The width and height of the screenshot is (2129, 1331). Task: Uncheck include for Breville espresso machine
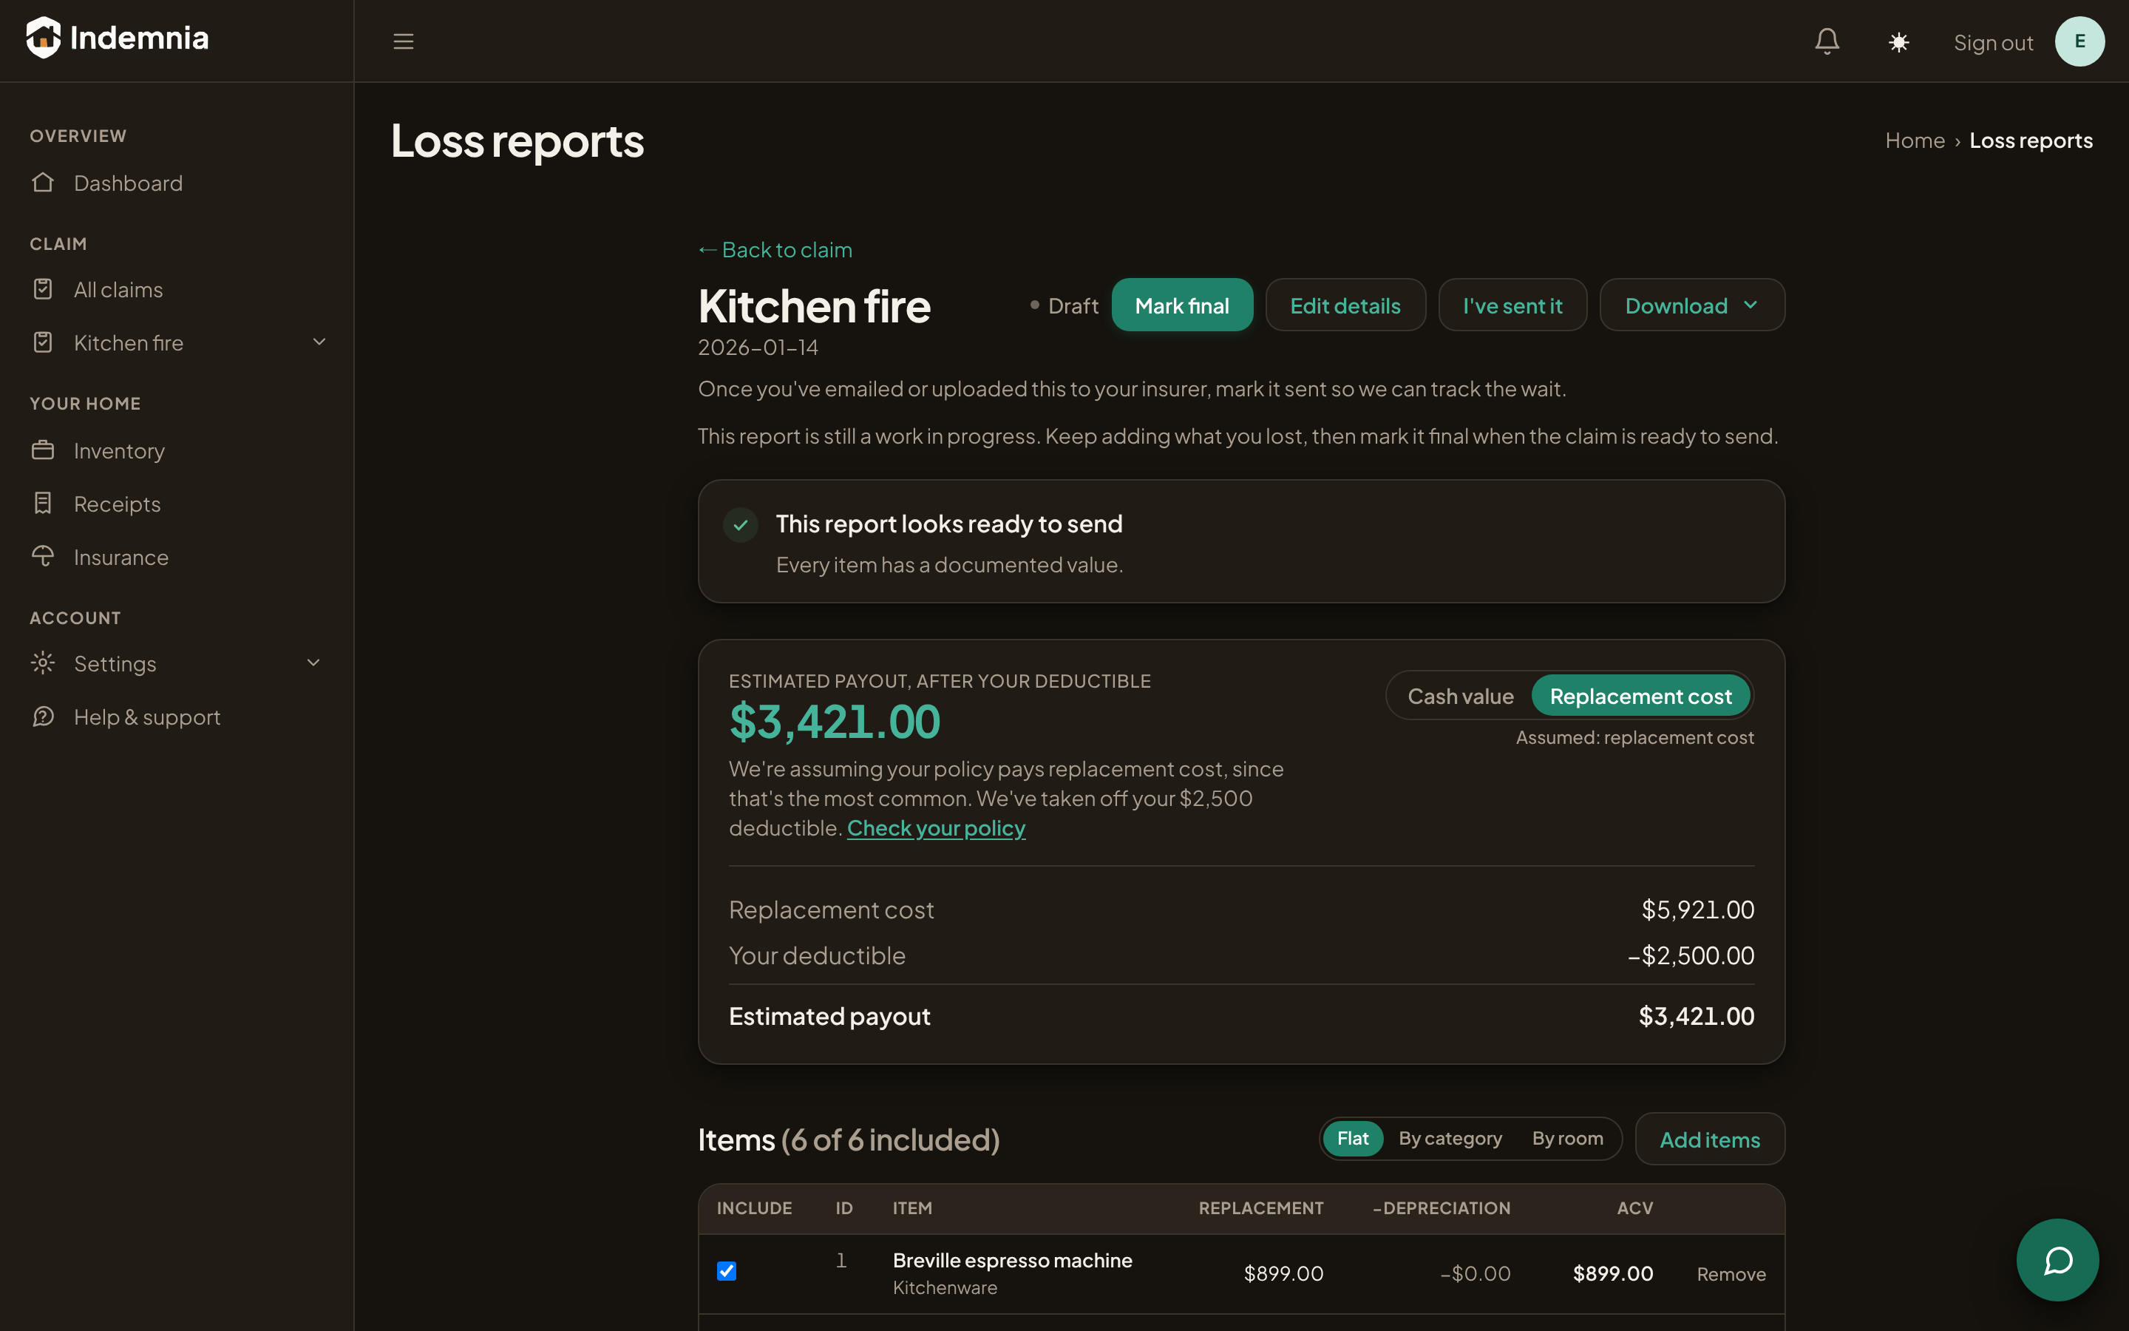pyautogui.click(x=727, y=1271)
